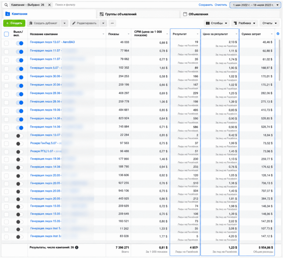Open the 'Столбцы' columns dropdown
This screenshot has height=258, width=283.
click(217, 23)
